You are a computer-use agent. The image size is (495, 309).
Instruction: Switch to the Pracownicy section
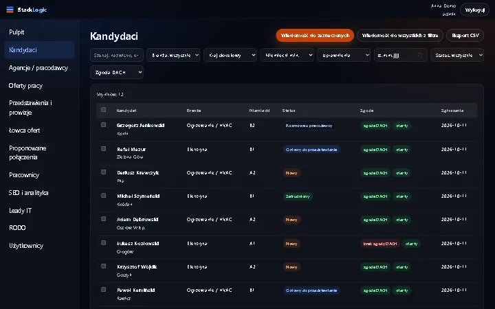click(x=39, y=175)
